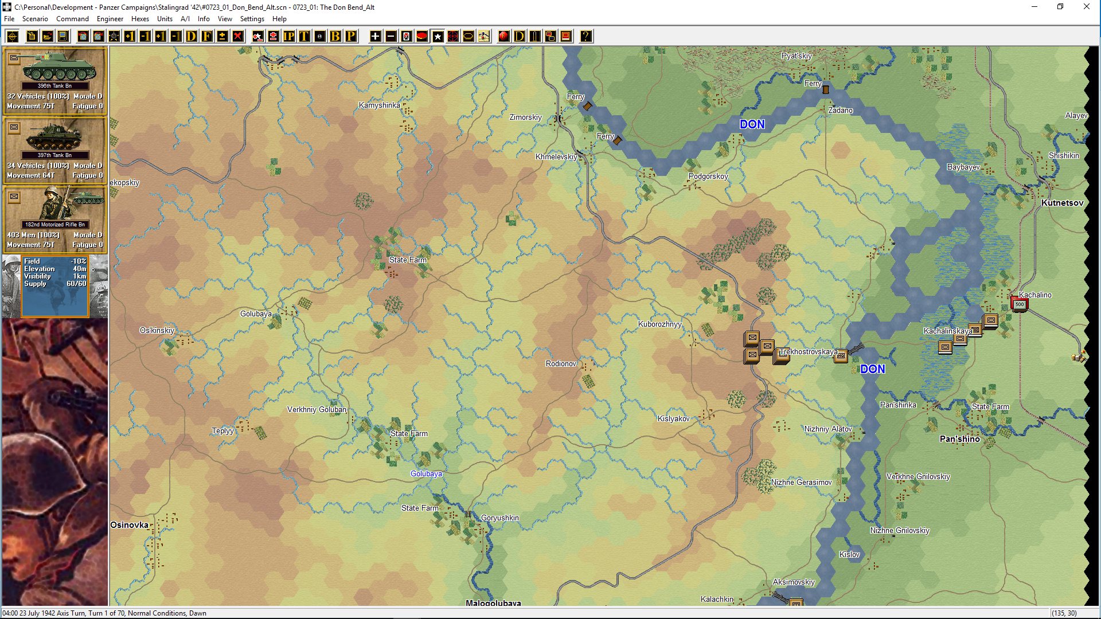
Task: Click the small numbered circle icon
Action: tap(320, 37)
